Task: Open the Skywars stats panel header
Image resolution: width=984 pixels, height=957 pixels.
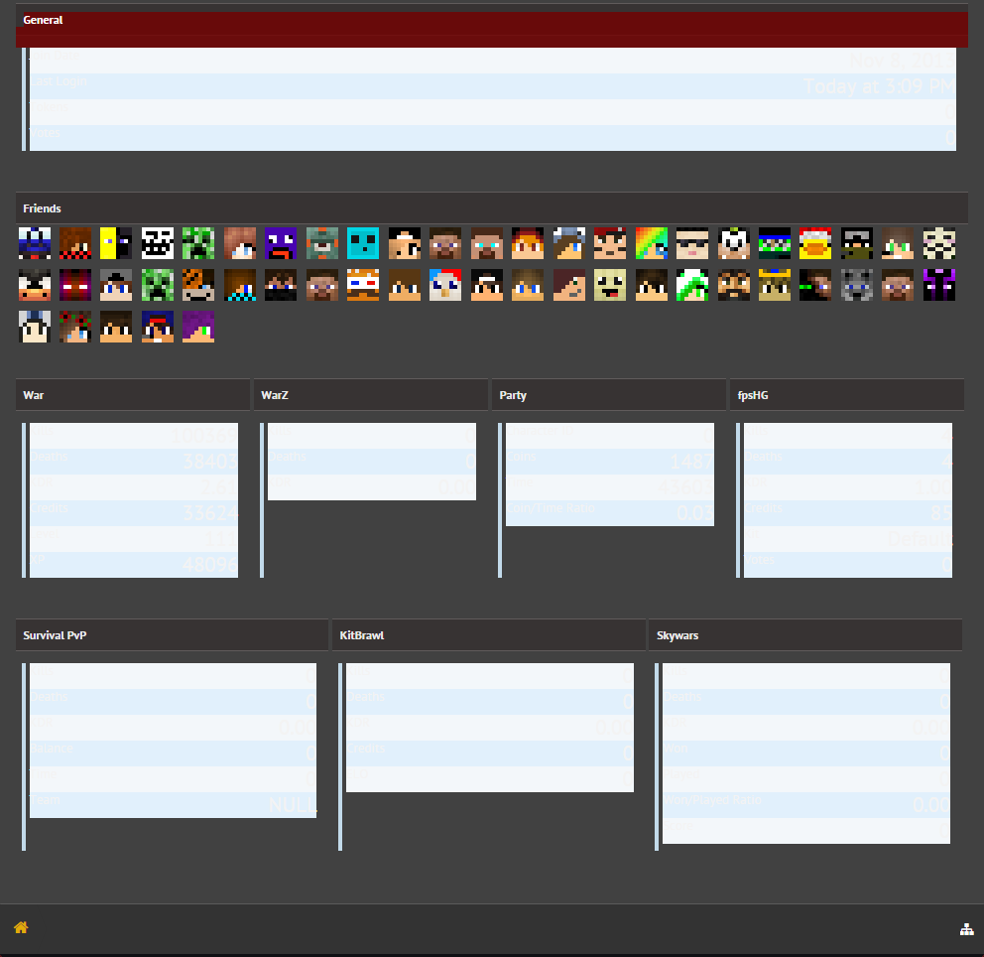Action: [x=804, y=635]
